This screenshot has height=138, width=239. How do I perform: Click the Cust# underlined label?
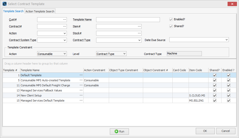pos(13,19)
